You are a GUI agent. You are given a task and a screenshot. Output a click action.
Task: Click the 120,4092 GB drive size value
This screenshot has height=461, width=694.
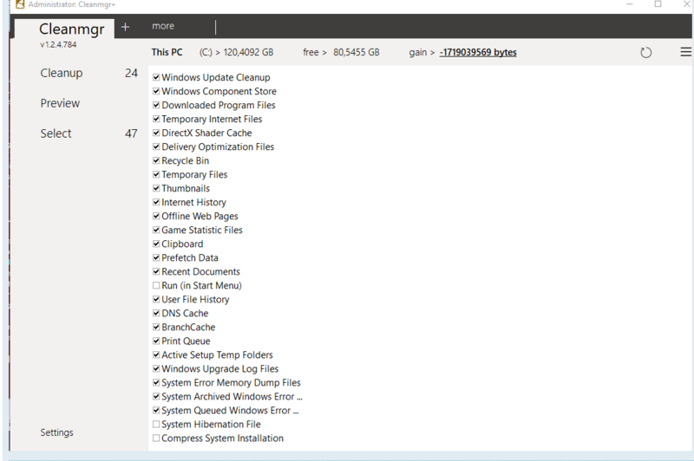pos(248,52)
